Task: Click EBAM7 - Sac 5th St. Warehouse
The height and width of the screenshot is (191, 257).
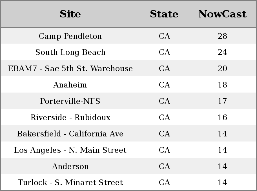Action: (70, 69)
